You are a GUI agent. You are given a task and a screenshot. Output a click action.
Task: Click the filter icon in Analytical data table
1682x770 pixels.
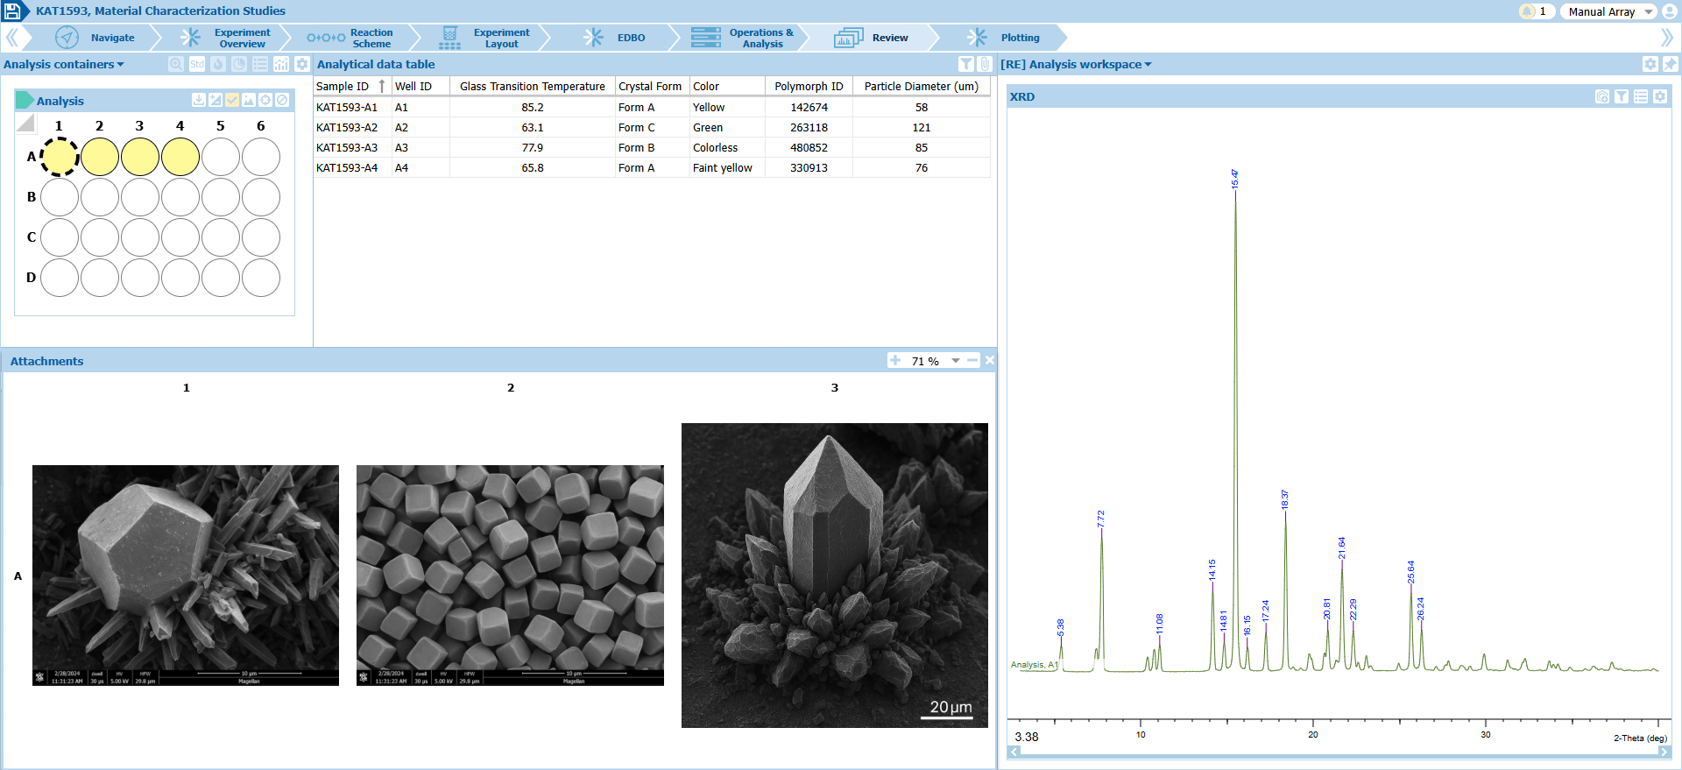click(x=965, y=64)
